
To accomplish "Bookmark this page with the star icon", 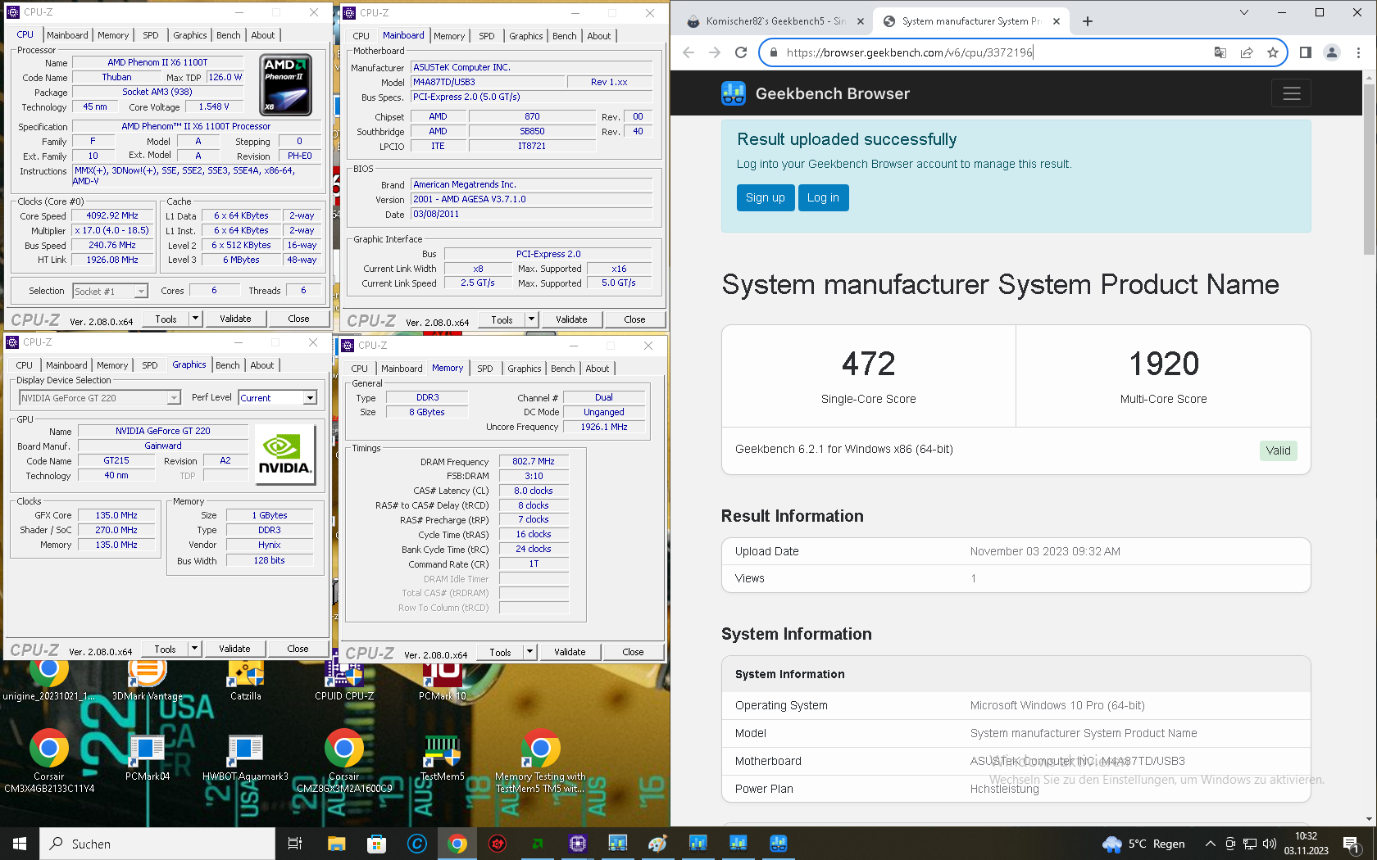I will point(1273,52).
